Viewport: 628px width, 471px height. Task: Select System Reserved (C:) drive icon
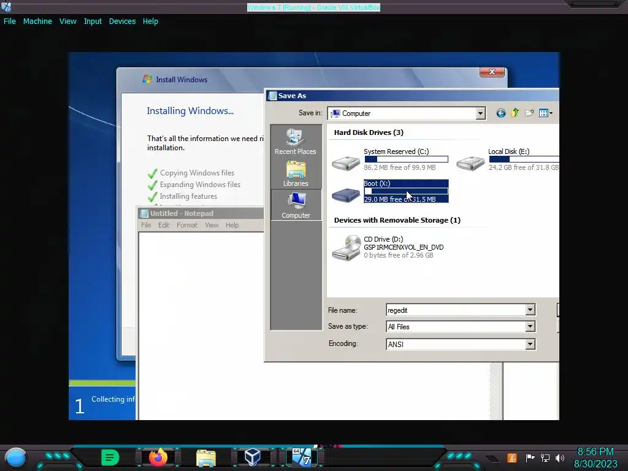click(346, 163)
